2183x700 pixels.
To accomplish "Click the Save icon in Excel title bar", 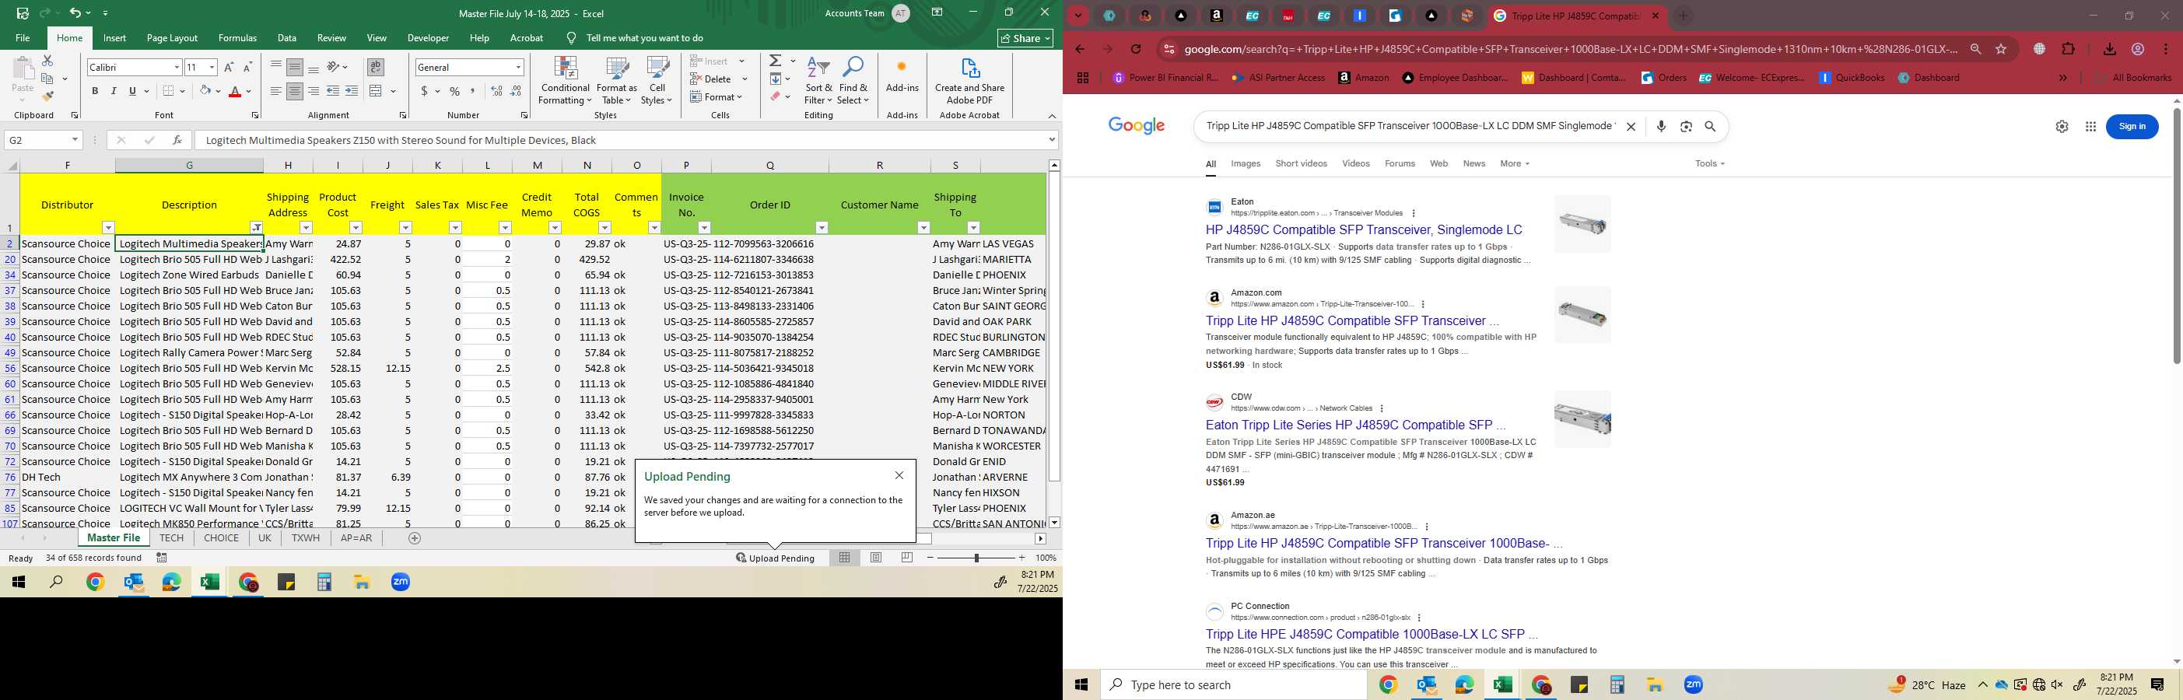I will click(x=23, y=12).
